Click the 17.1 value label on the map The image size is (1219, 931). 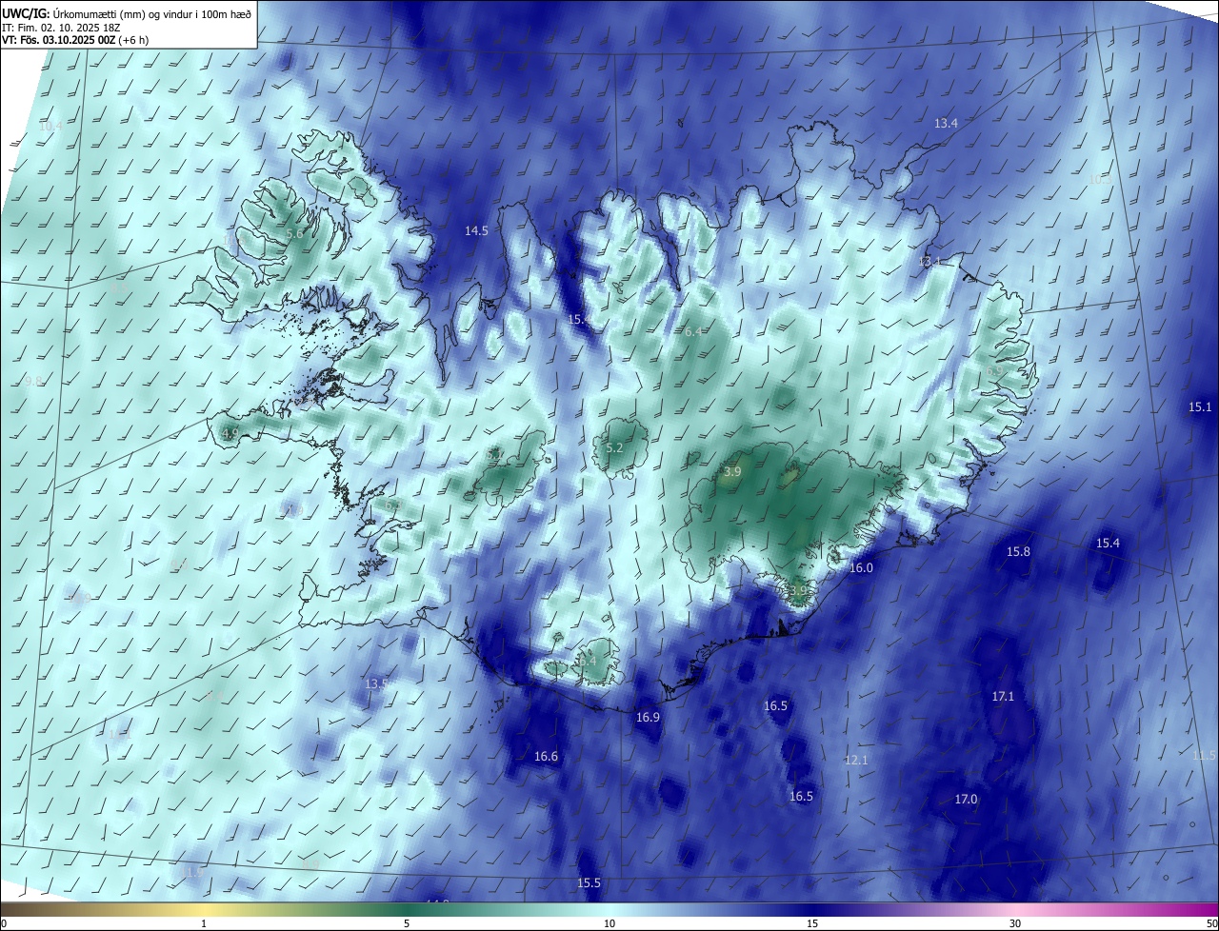[x=1003, y=696]
